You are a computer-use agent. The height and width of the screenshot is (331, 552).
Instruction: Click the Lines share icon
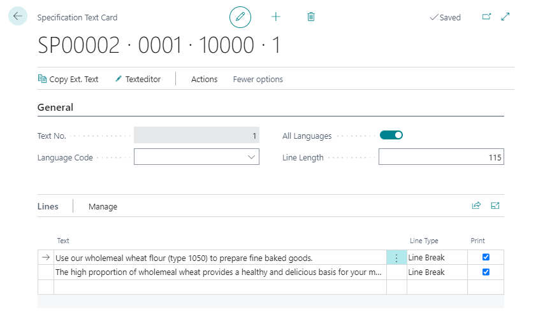476,206
